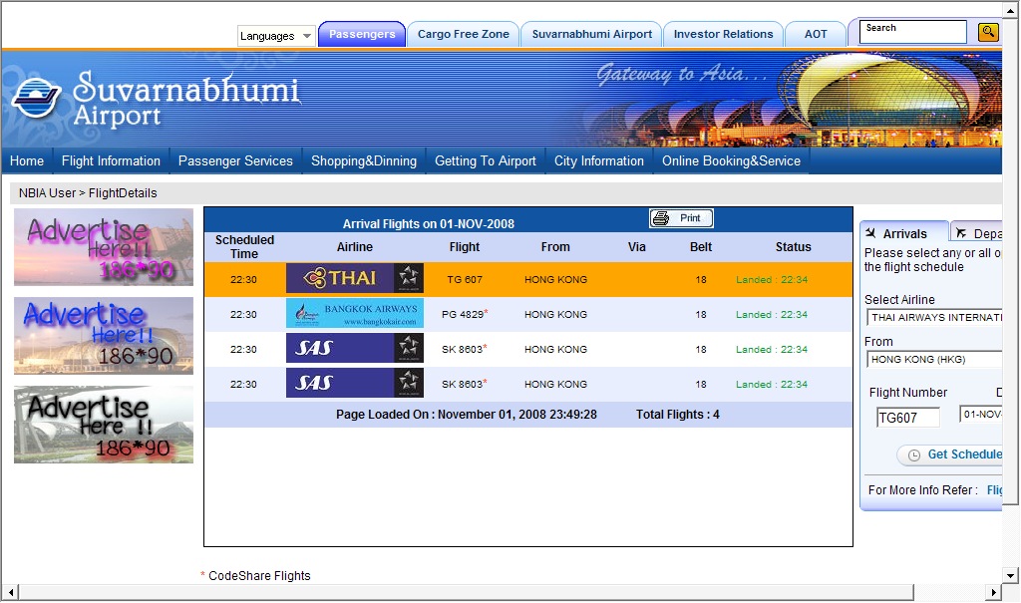The image size is (1021, 603).
Task: Click the From column header
Action: pos(555,247)
